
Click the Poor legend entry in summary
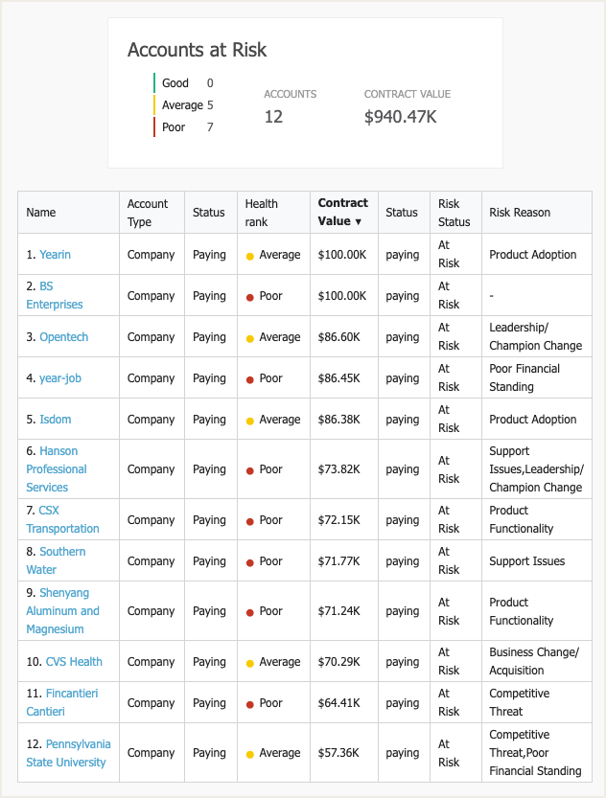(x=174, y=127)
